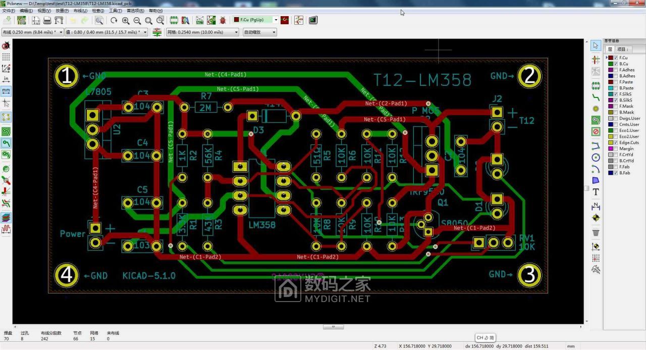Enable the Dwgs.User layer checkbox
The width and height of the screenshot is (646, 350).
(616, 119)
